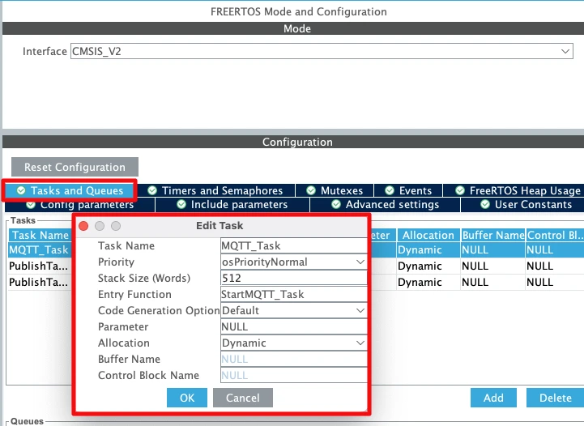Click the Task Name column header
The image size is (584, 426).
(x=40, y=236)
